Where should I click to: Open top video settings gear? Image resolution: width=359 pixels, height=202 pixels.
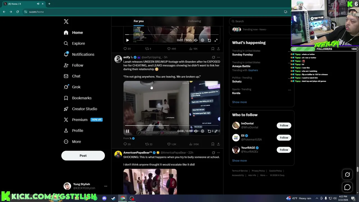pos(202,40)
